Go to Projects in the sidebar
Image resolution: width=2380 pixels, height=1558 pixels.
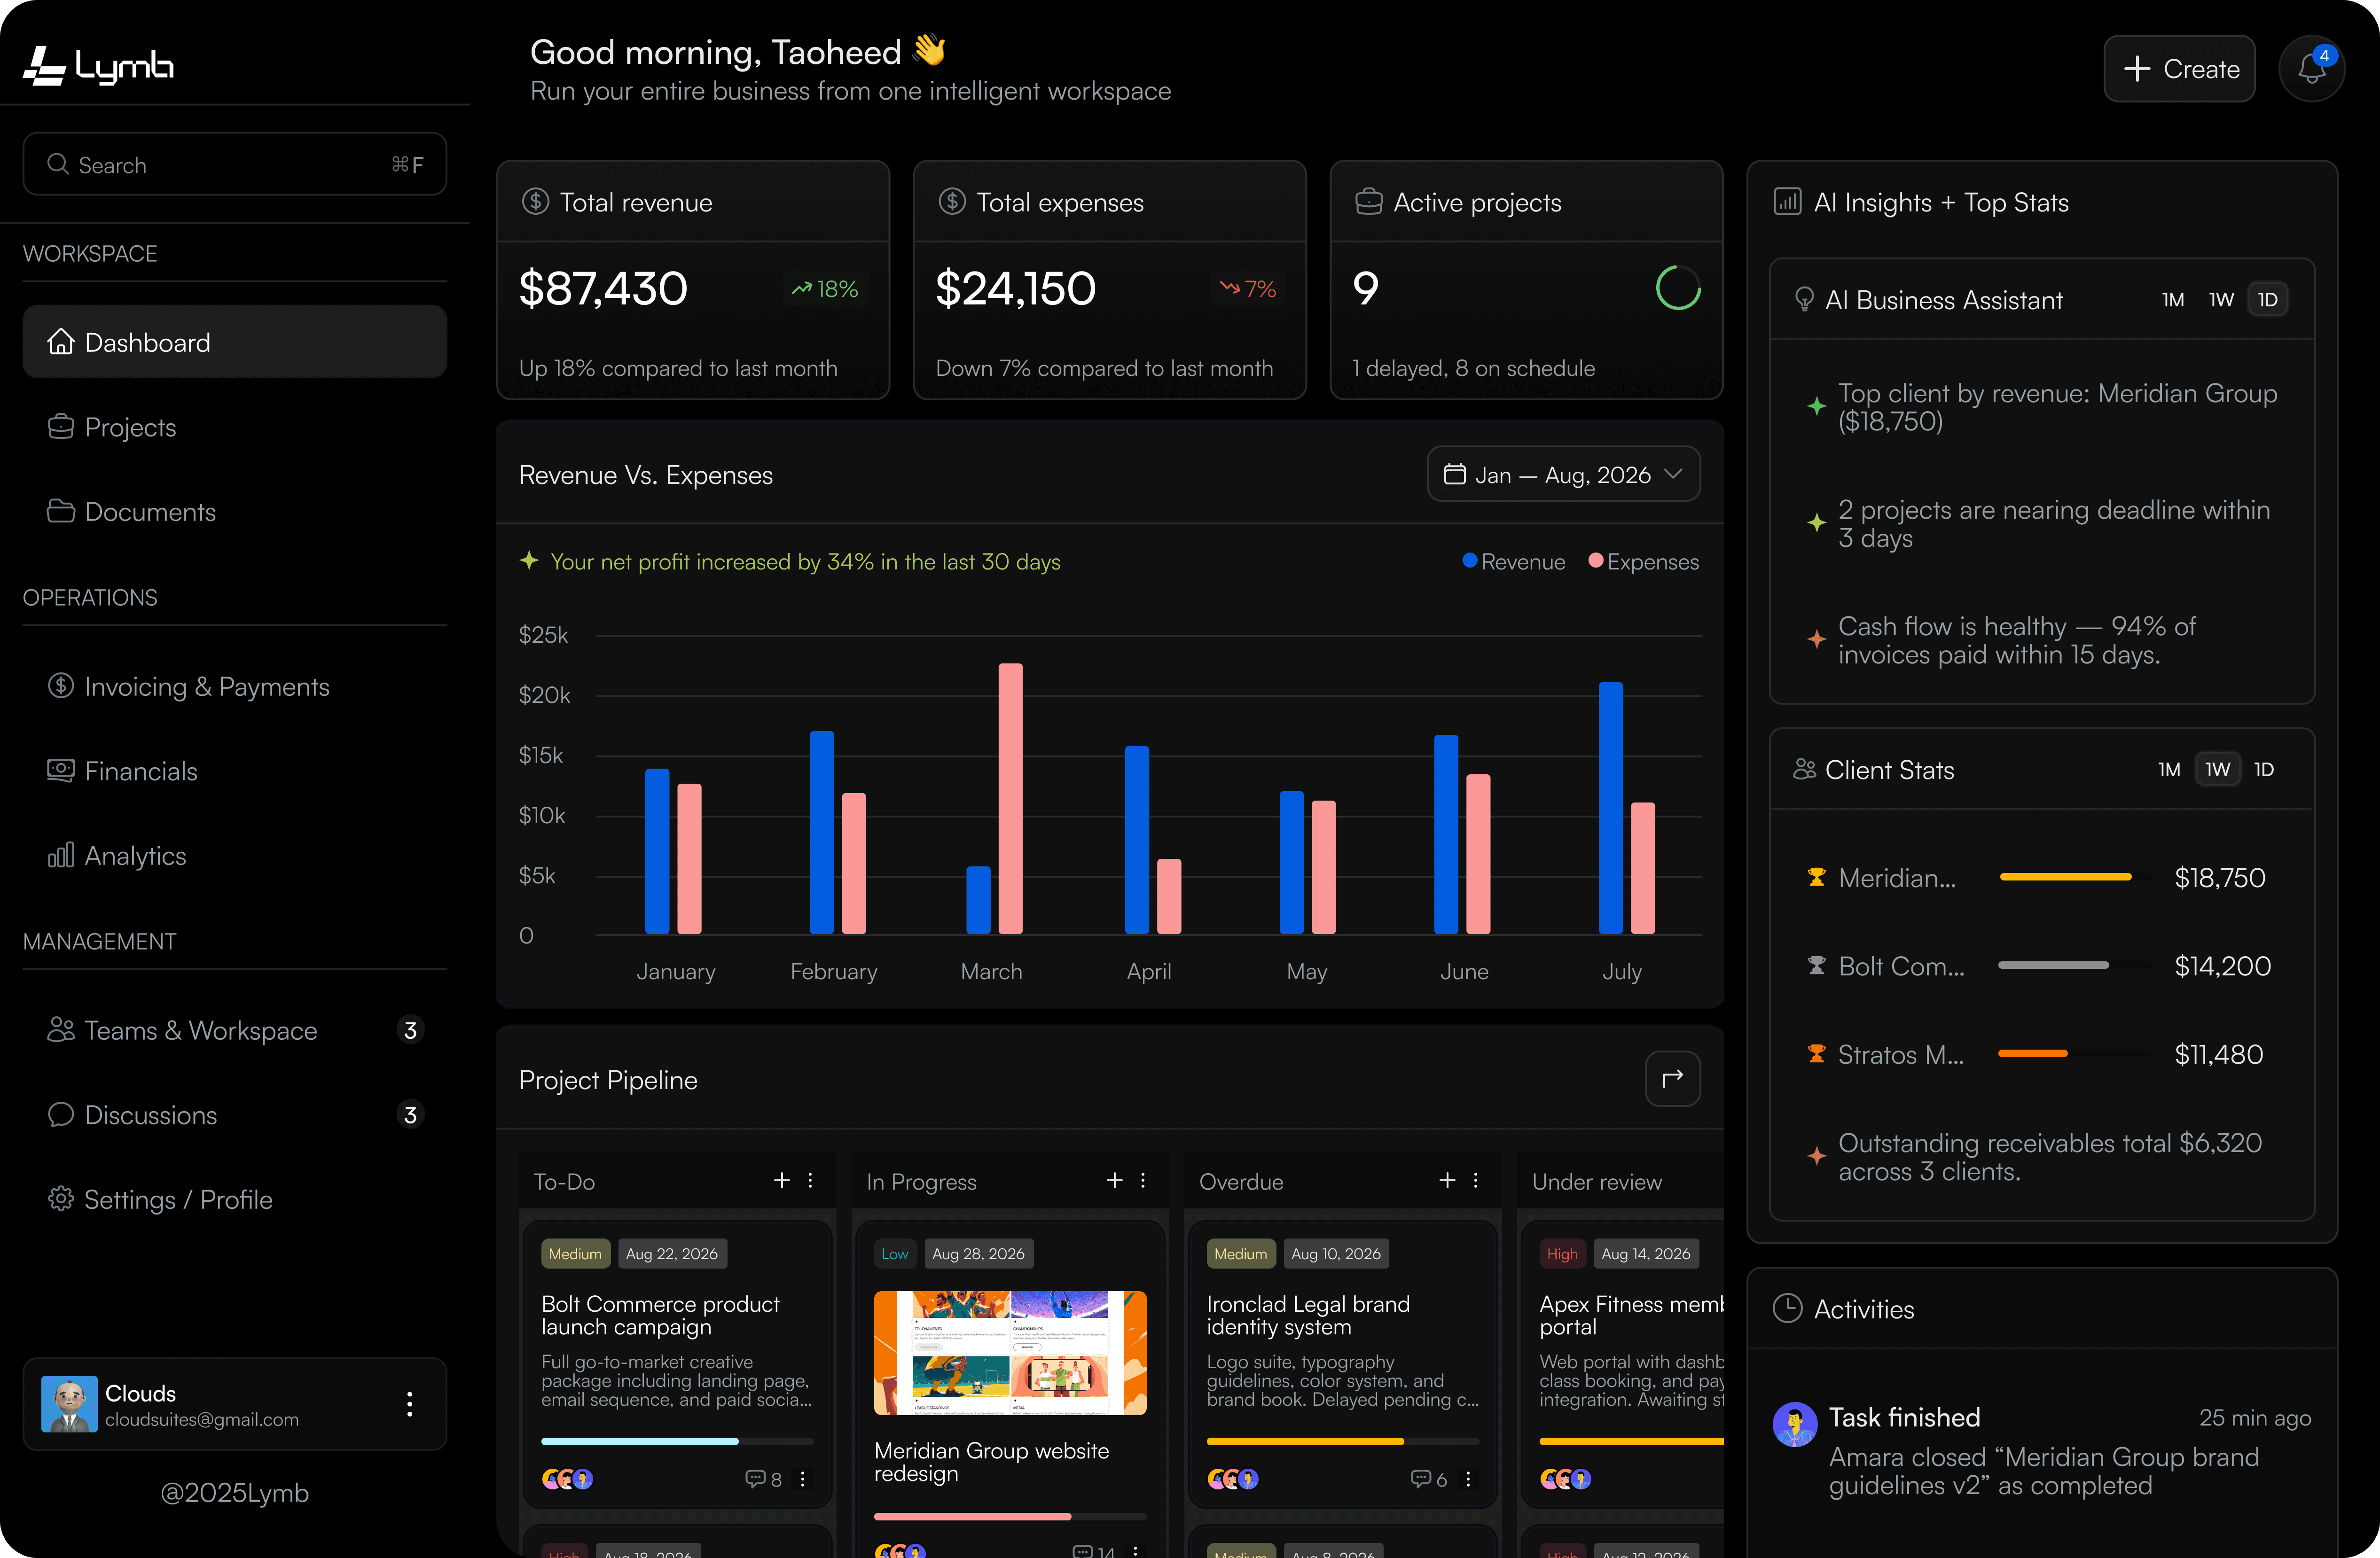[235, 427]
